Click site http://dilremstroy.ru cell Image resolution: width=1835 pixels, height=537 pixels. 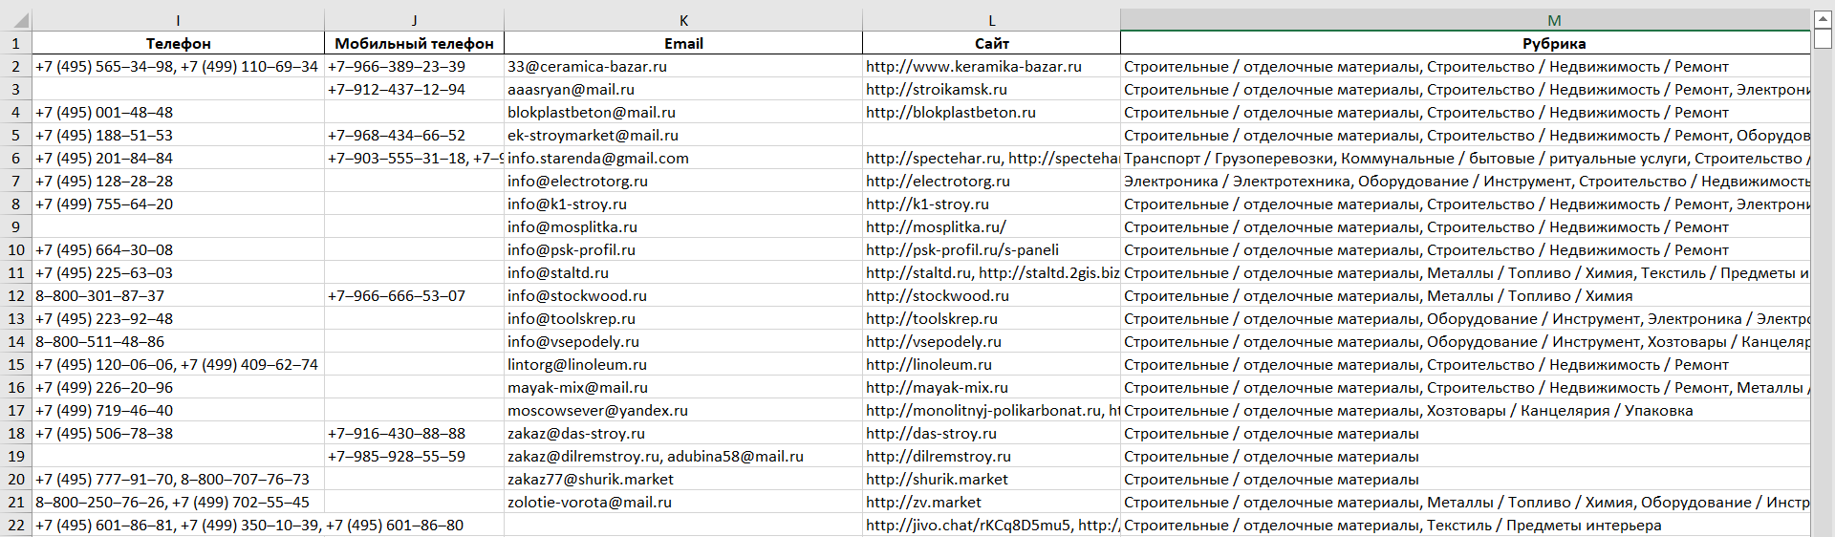(991, 456)
